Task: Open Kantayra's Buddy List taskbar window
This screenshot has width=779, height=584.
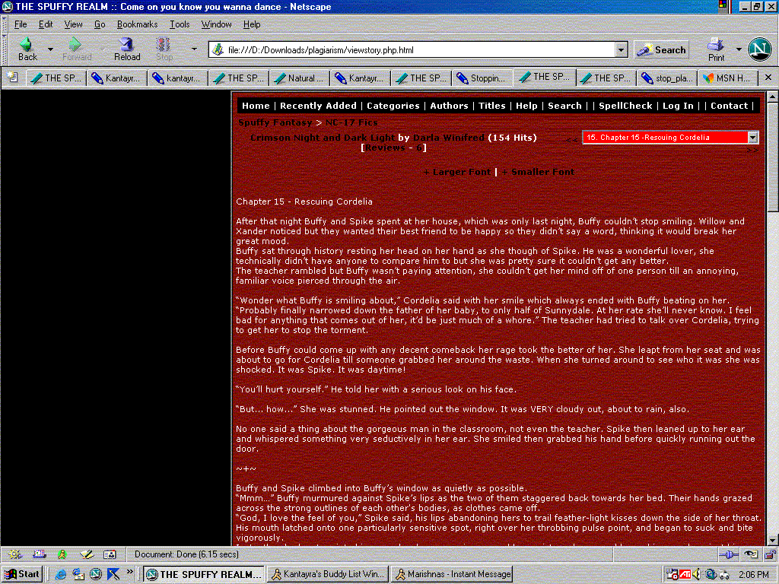Action: pos(329,575)
